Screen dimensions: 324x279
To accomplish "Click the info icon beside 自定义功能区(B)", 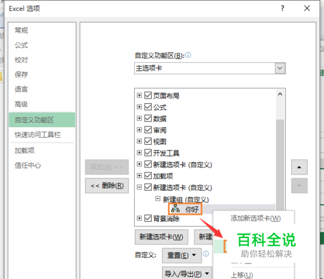I will 188,55.
